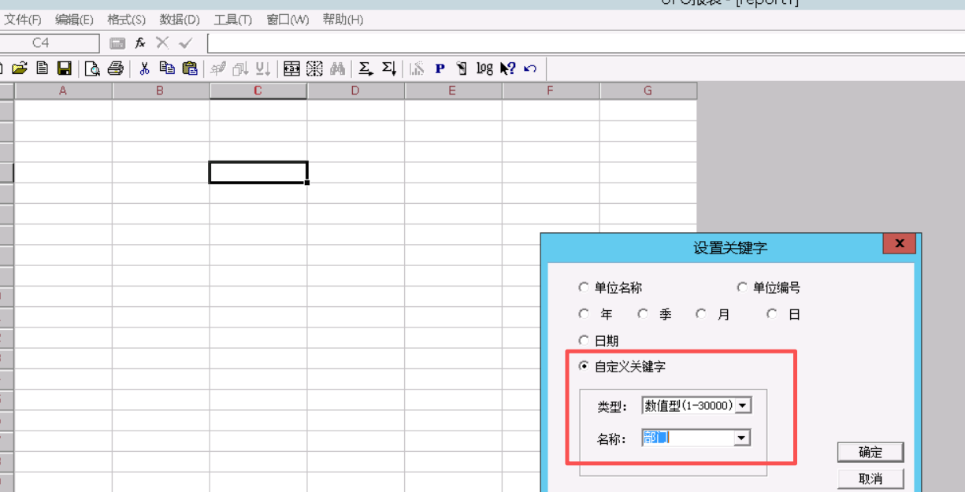Click the 取消 button

(x=870, y=479)
